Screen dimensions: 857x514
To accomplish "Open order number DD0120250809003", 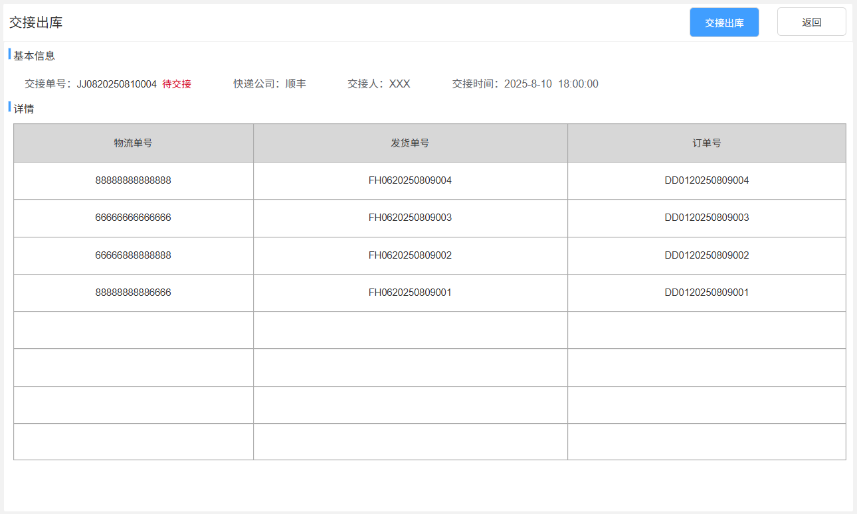I will pyautogui.click(x=706, y=218).
